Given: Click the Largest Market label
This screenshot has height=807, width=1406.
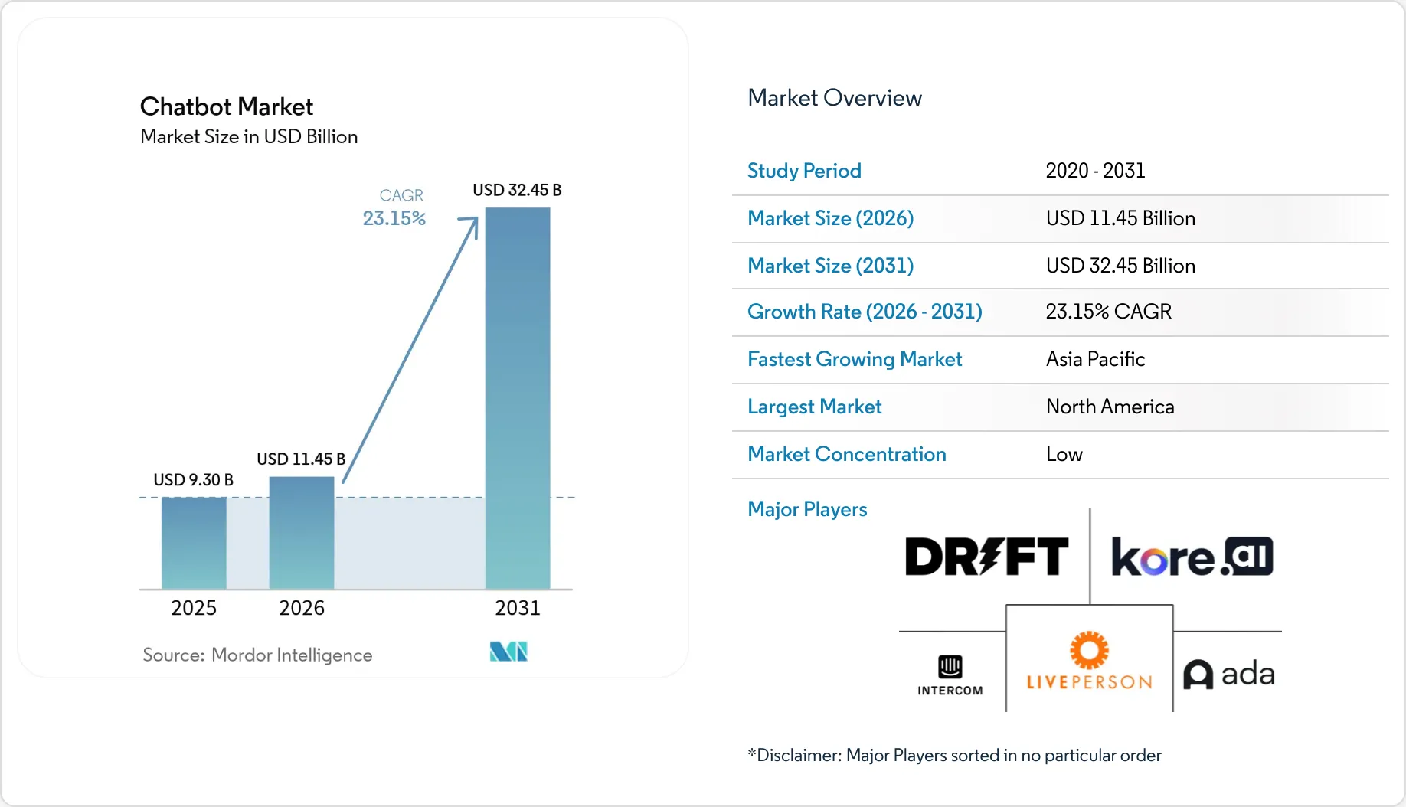Looking at the screenshot, I should (815, 407).
